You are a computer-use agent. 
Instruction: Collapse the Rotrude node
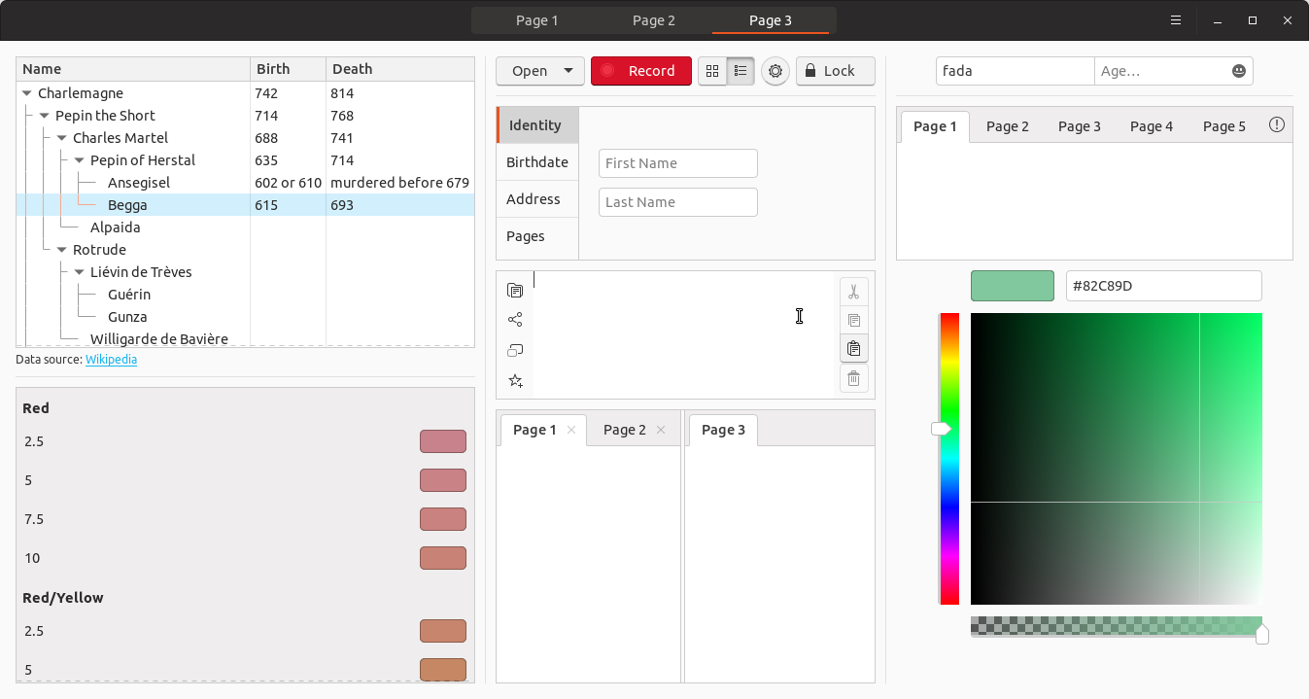point(62,251)
